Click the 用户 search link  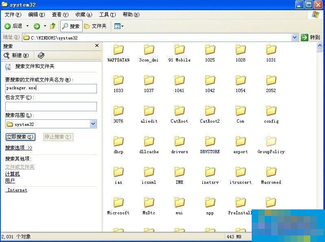[10, 180]
